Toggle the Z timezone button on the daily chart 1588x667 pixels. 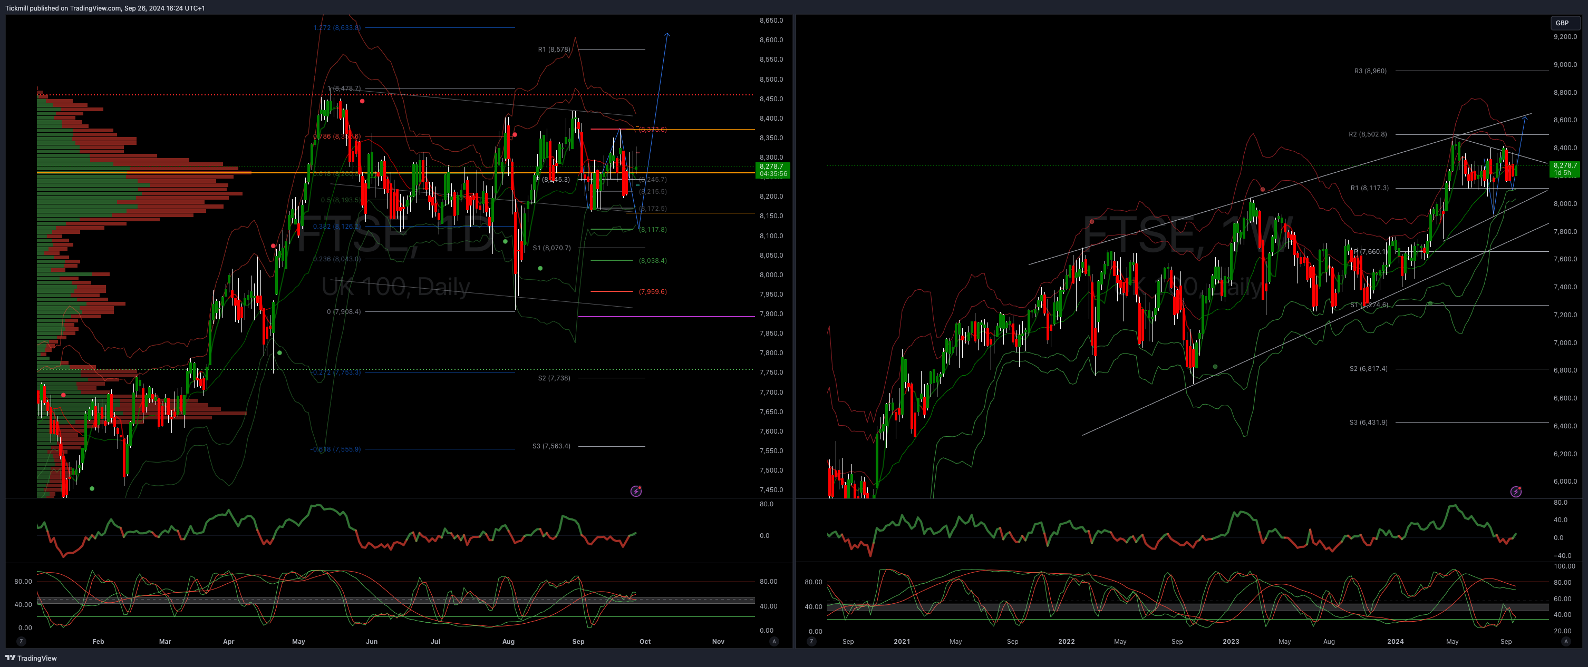(x=22, y=641)
